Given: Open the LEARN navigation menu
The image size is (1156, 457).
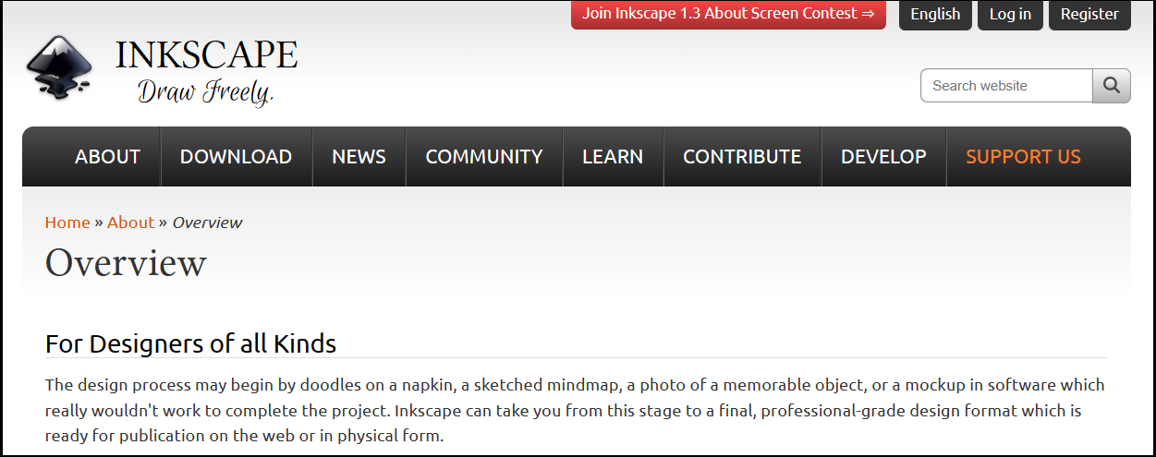Looking at the screenshot, I should 612,157.
